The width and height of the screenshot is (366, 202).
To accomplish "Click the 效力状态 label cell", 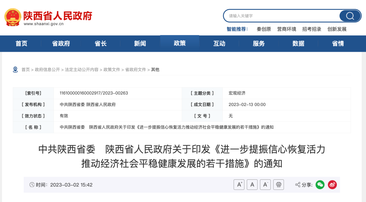I will (x=33, y=116).
